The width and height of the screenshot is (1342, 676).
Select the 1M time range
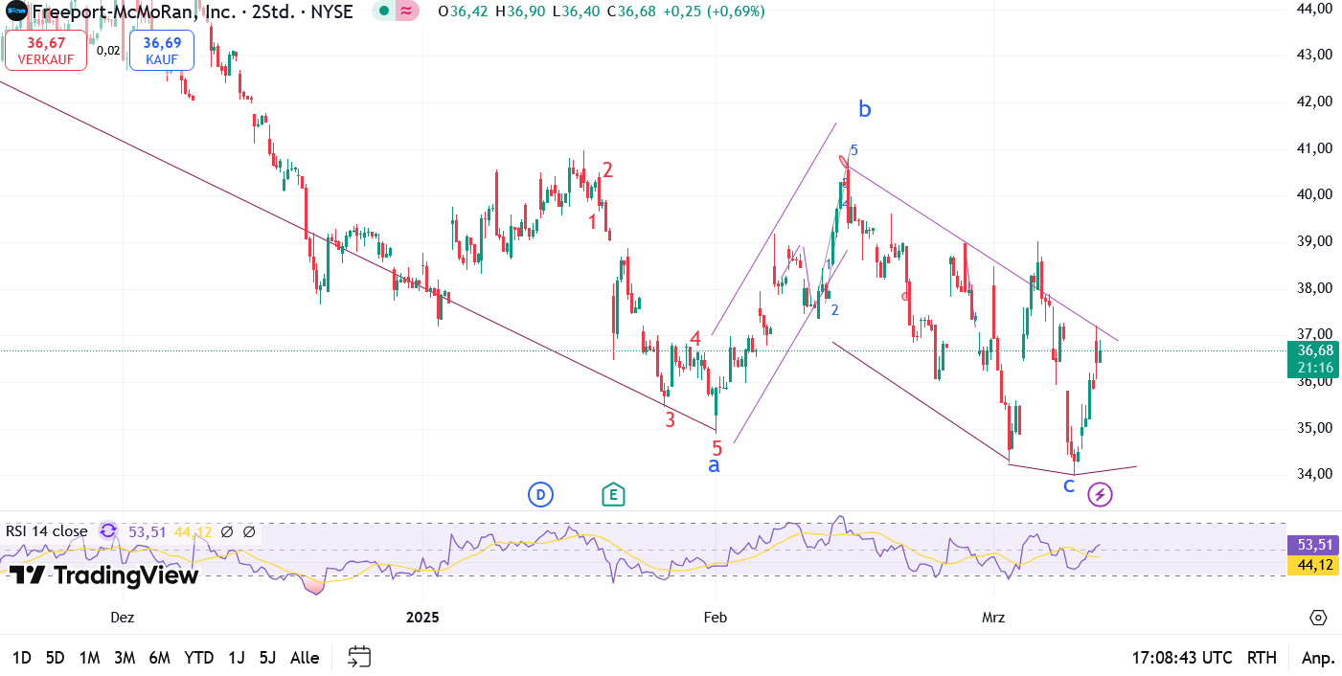[89, 658]
